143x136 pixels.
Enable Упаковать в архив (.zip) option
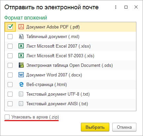[7, 117]
